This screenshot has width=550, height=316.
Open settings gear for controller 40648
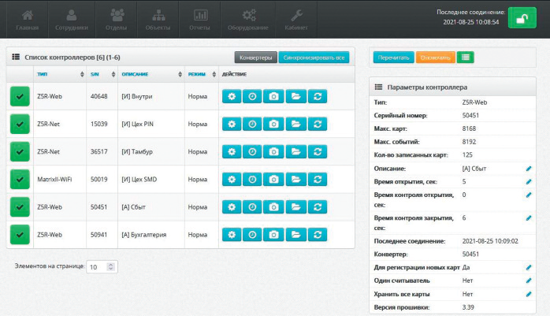232,96
